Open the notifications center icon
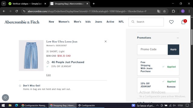The width and height of the screenshot is (193, 108). tap(187, 105)
